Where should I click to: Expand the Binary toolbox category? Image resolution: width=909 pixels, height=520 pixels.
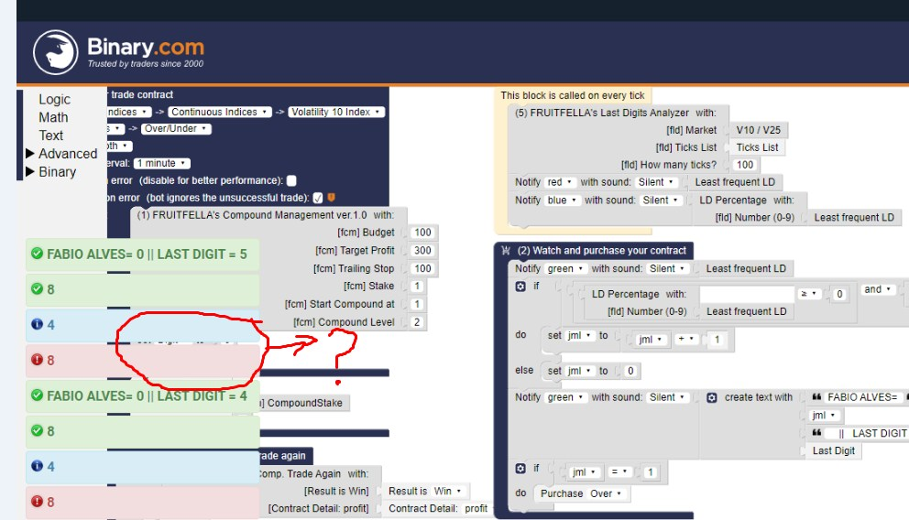click(x=51, y=172)
